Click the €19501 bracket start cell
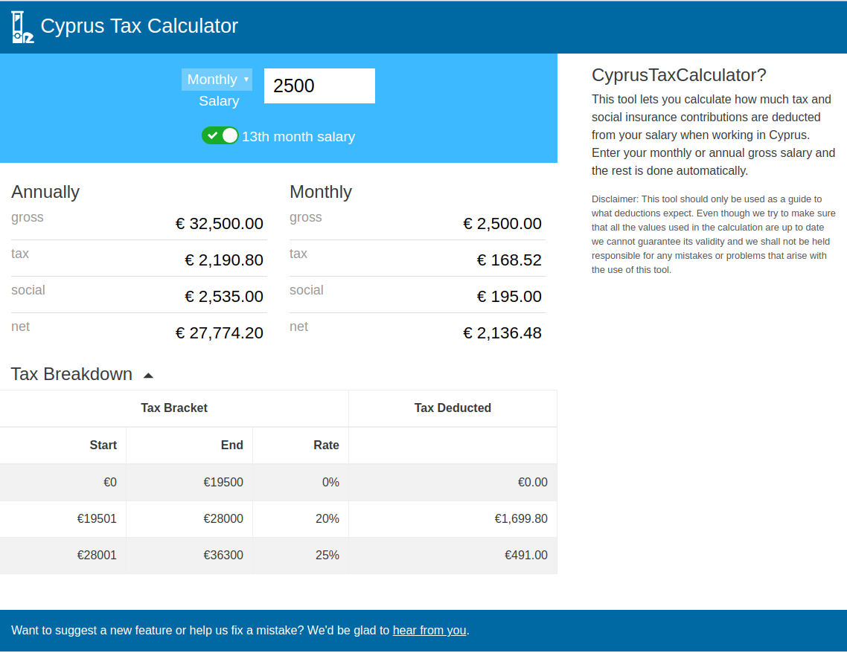Screen dimensions: 847x653 63,518
